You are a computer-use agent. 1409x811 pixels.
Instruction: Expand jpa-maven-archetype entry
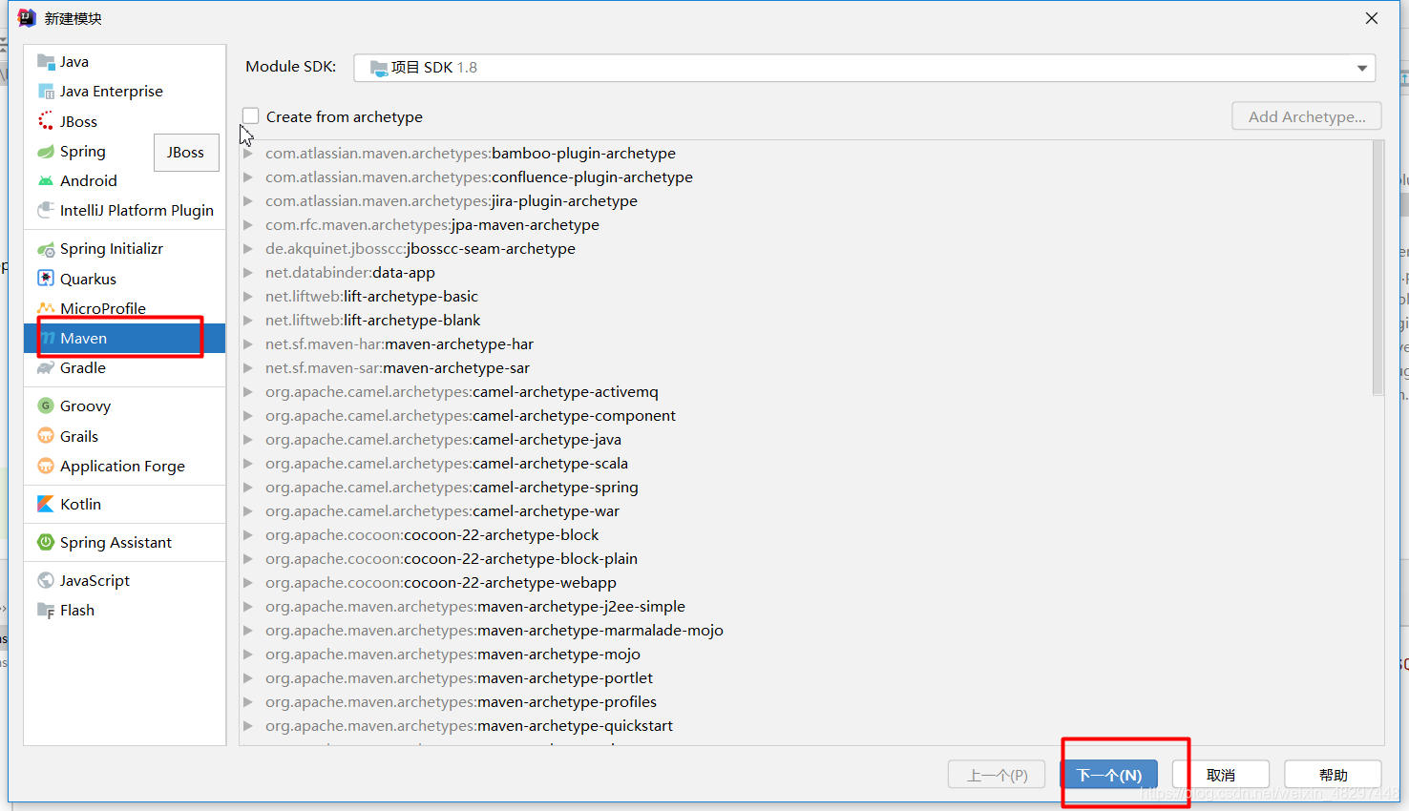248,225
